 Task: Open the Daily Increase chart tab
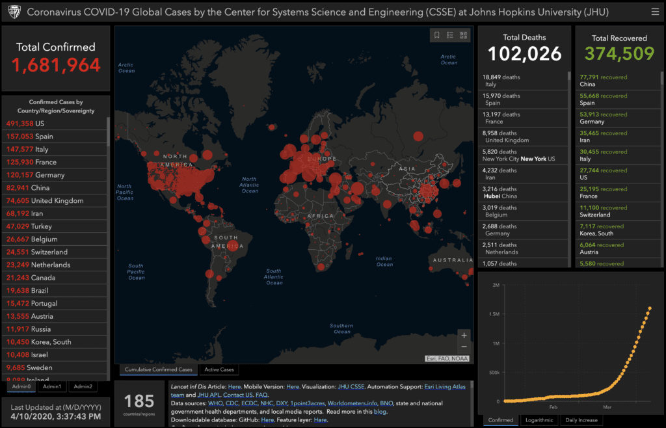click(x=581, y=420)
